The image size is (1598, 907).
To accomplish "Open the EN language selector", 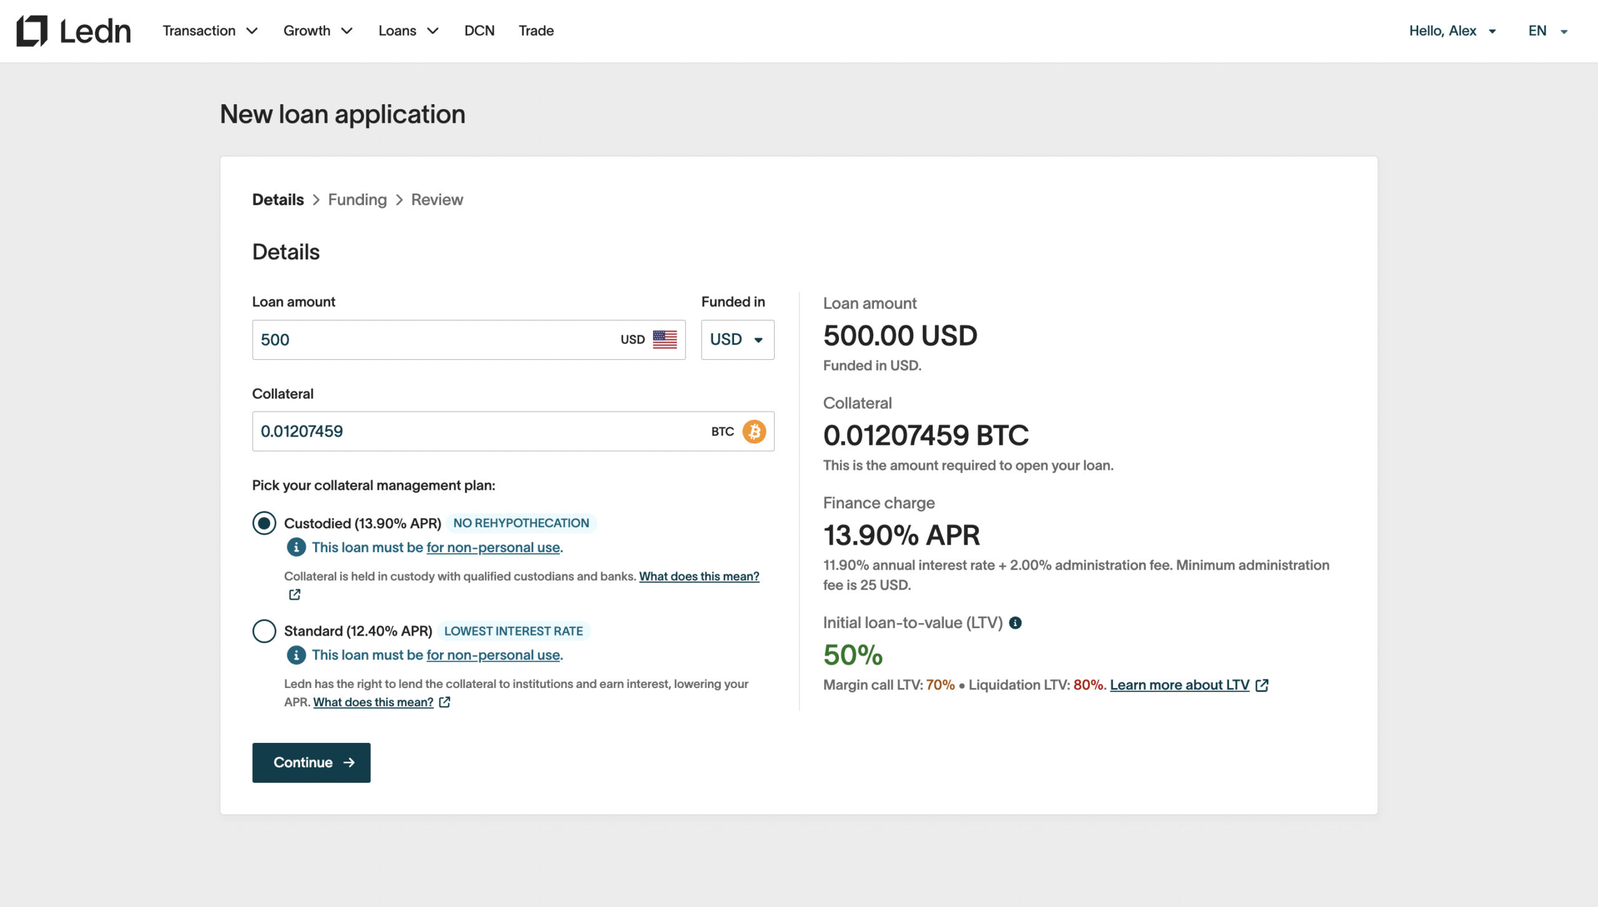I will [x=1547, y=31].
